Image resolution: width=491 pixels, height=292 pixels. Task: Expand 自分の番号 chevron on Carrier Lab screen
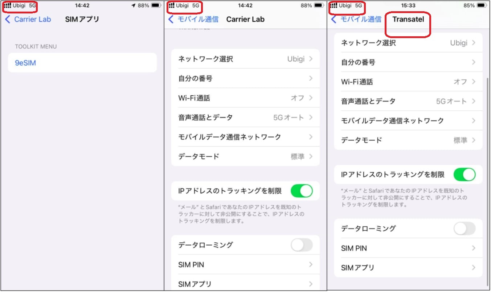311,78
